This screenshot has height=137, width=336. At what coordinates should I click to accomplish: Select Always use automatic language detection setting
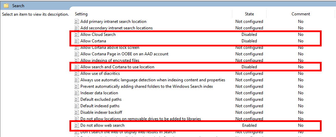pyautogui.click(x=153, y=80)
